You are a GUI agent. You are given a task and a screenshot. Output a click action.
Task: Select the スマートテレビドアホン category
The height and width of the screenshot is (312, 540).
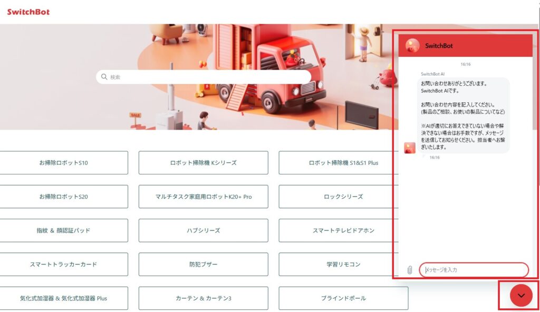[339, 230]
